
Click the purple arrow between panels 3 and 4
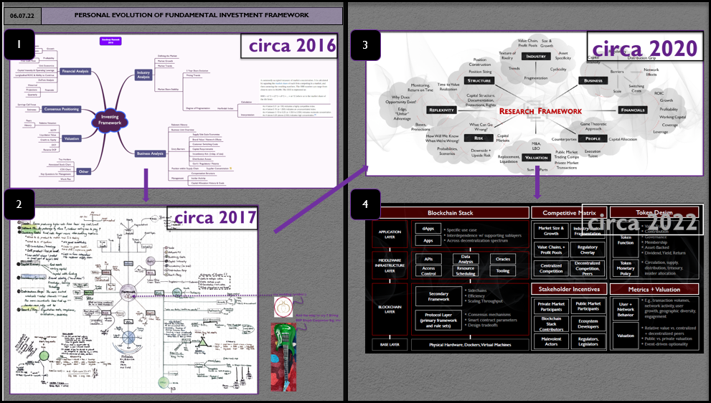[537, 186]
